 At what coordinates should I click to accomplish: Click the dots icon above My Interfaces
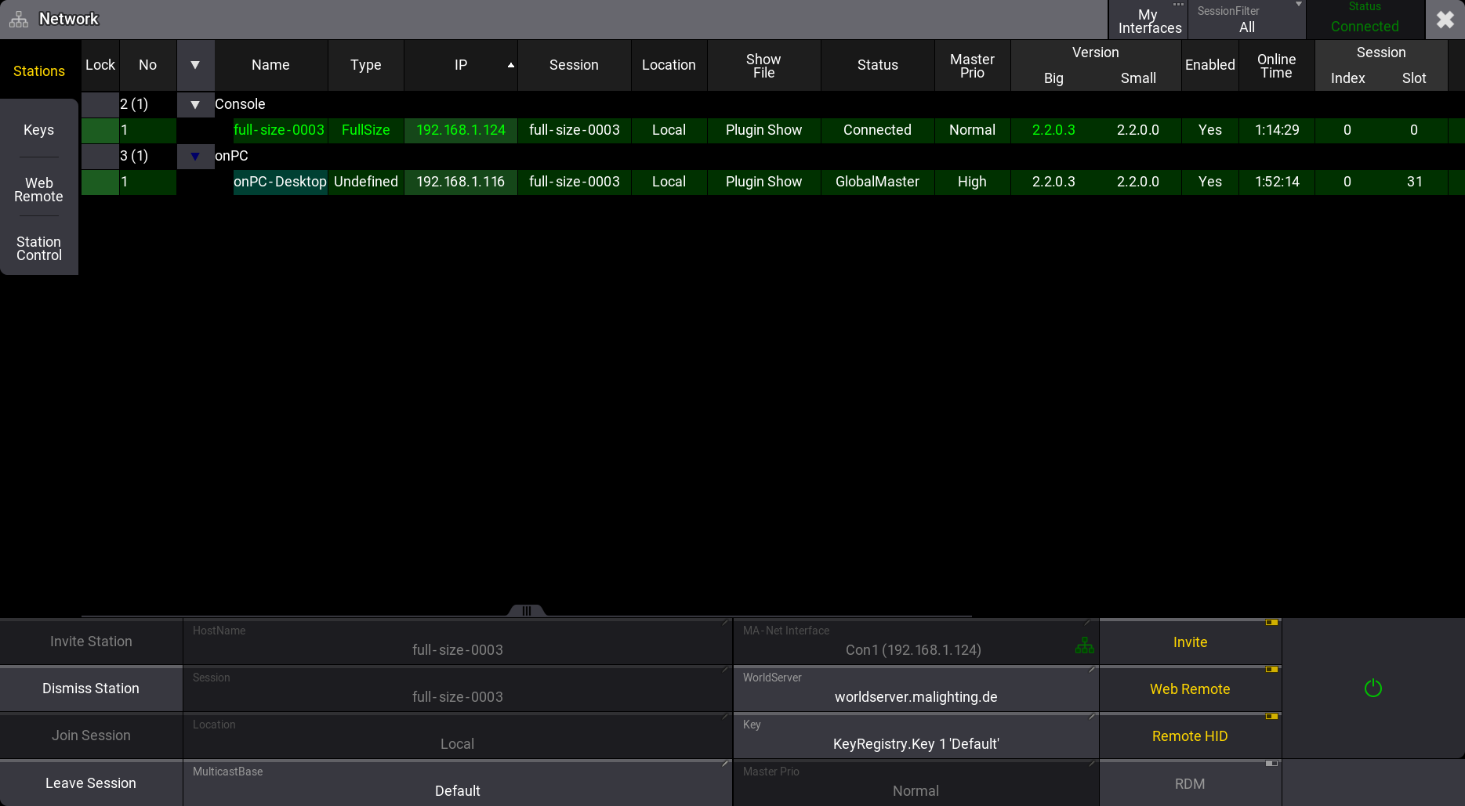[x=1180, y=5]
